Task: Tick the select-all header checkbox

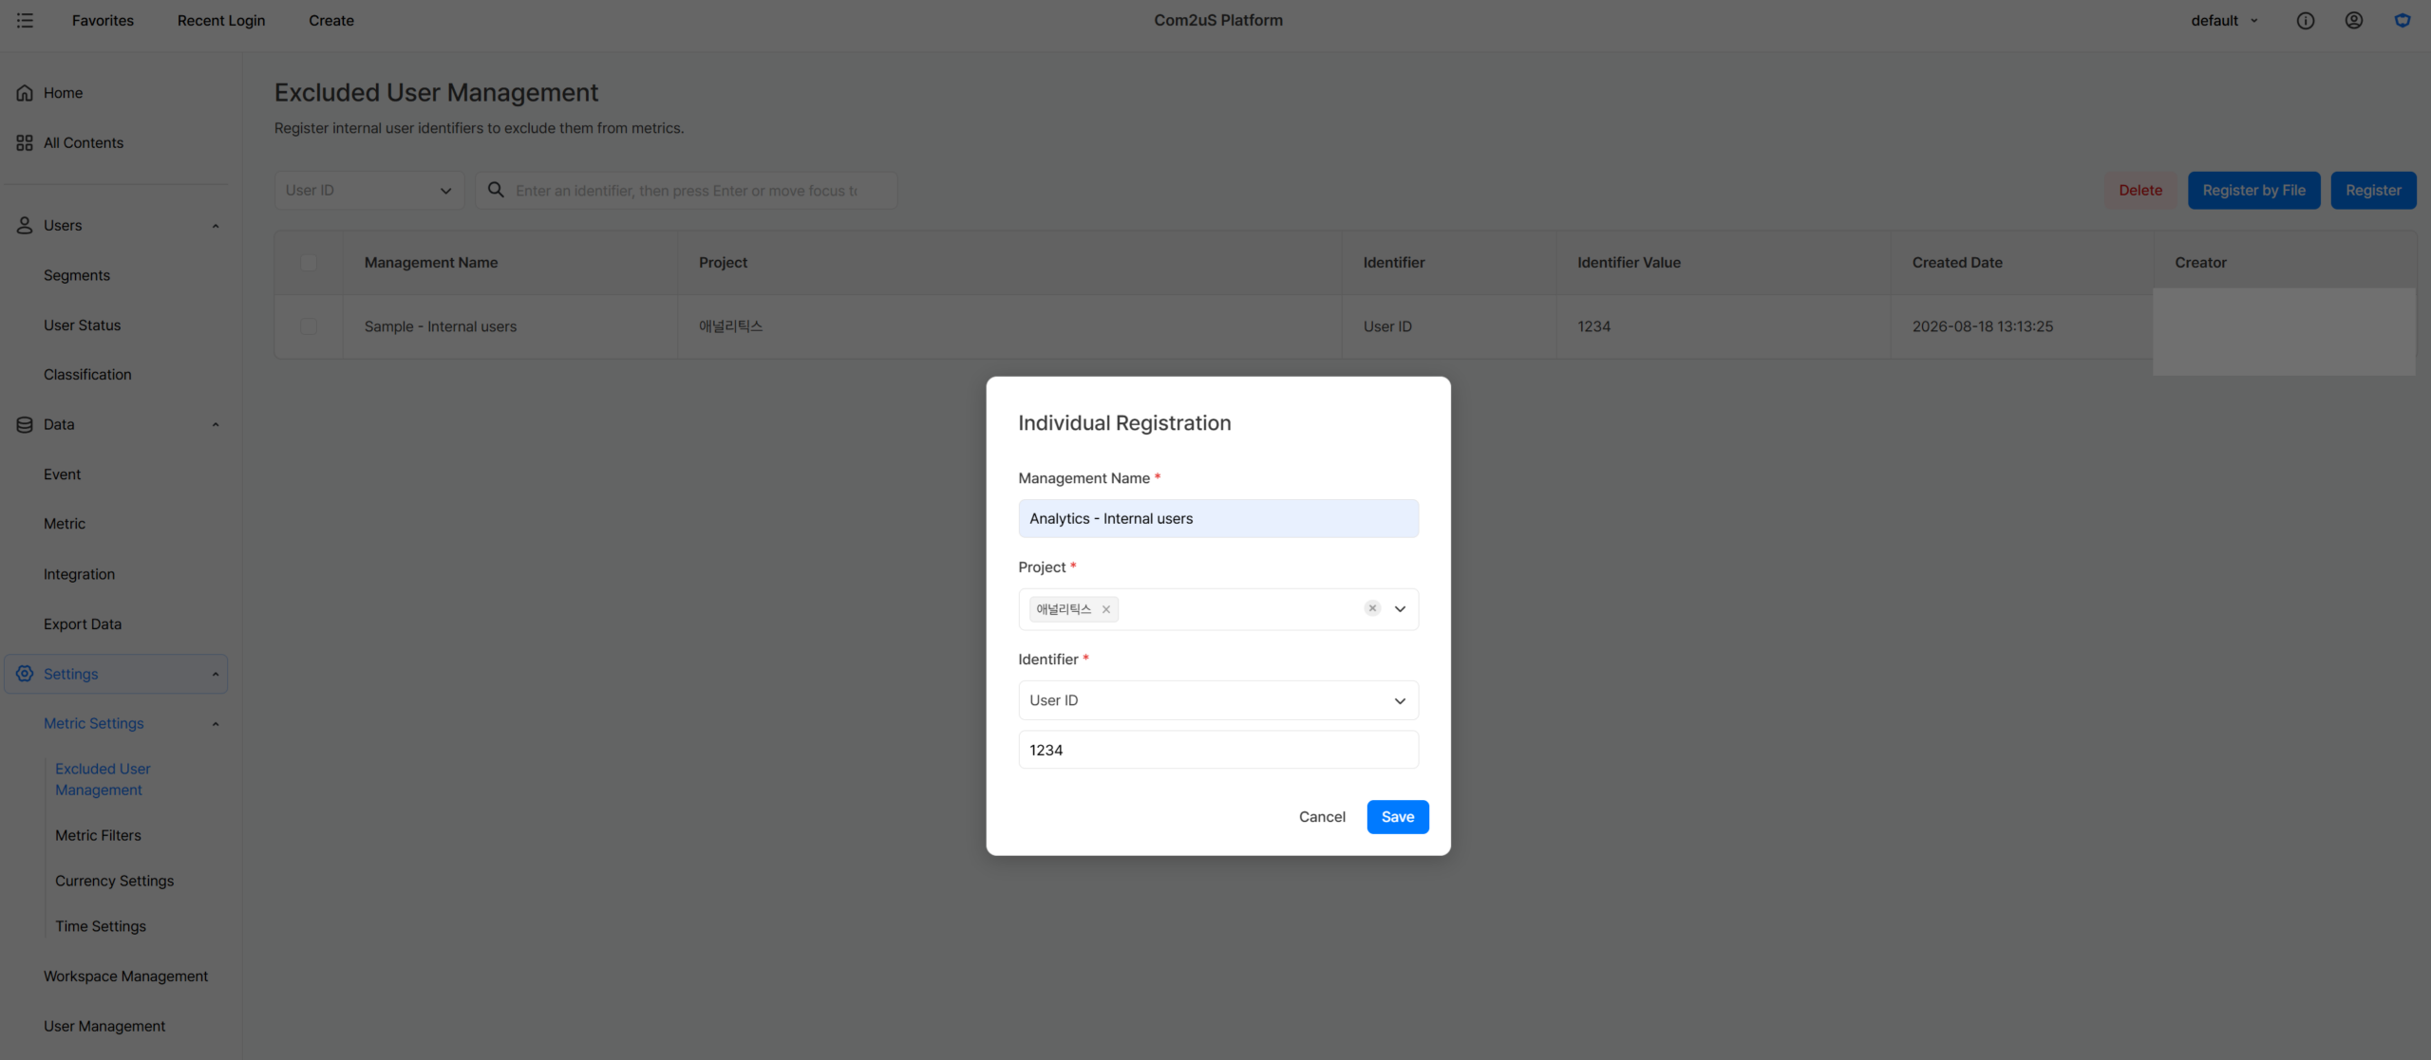Action: click(x=309, y=263)
